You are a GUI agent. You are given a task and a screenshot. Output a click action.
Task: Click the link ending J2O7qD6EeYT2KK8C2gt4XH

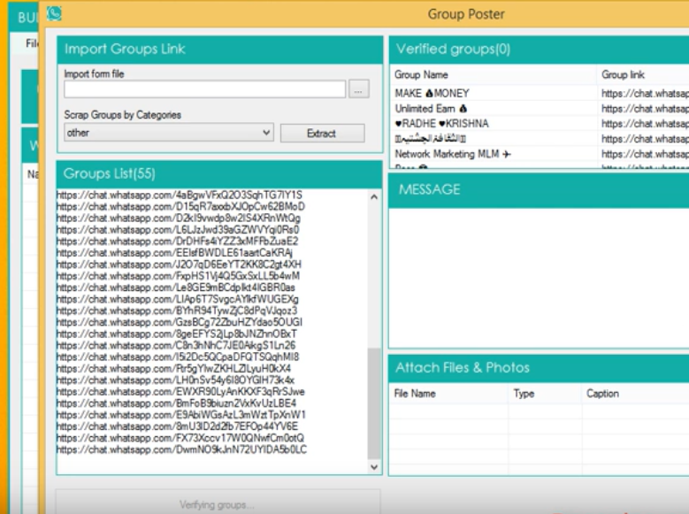[x=179, y=265]
